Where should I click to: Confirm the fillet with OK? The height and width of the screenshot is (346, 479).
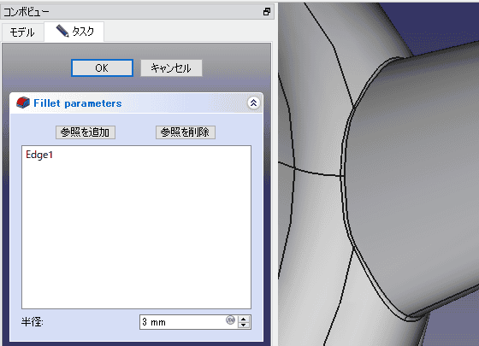[102, 67]
